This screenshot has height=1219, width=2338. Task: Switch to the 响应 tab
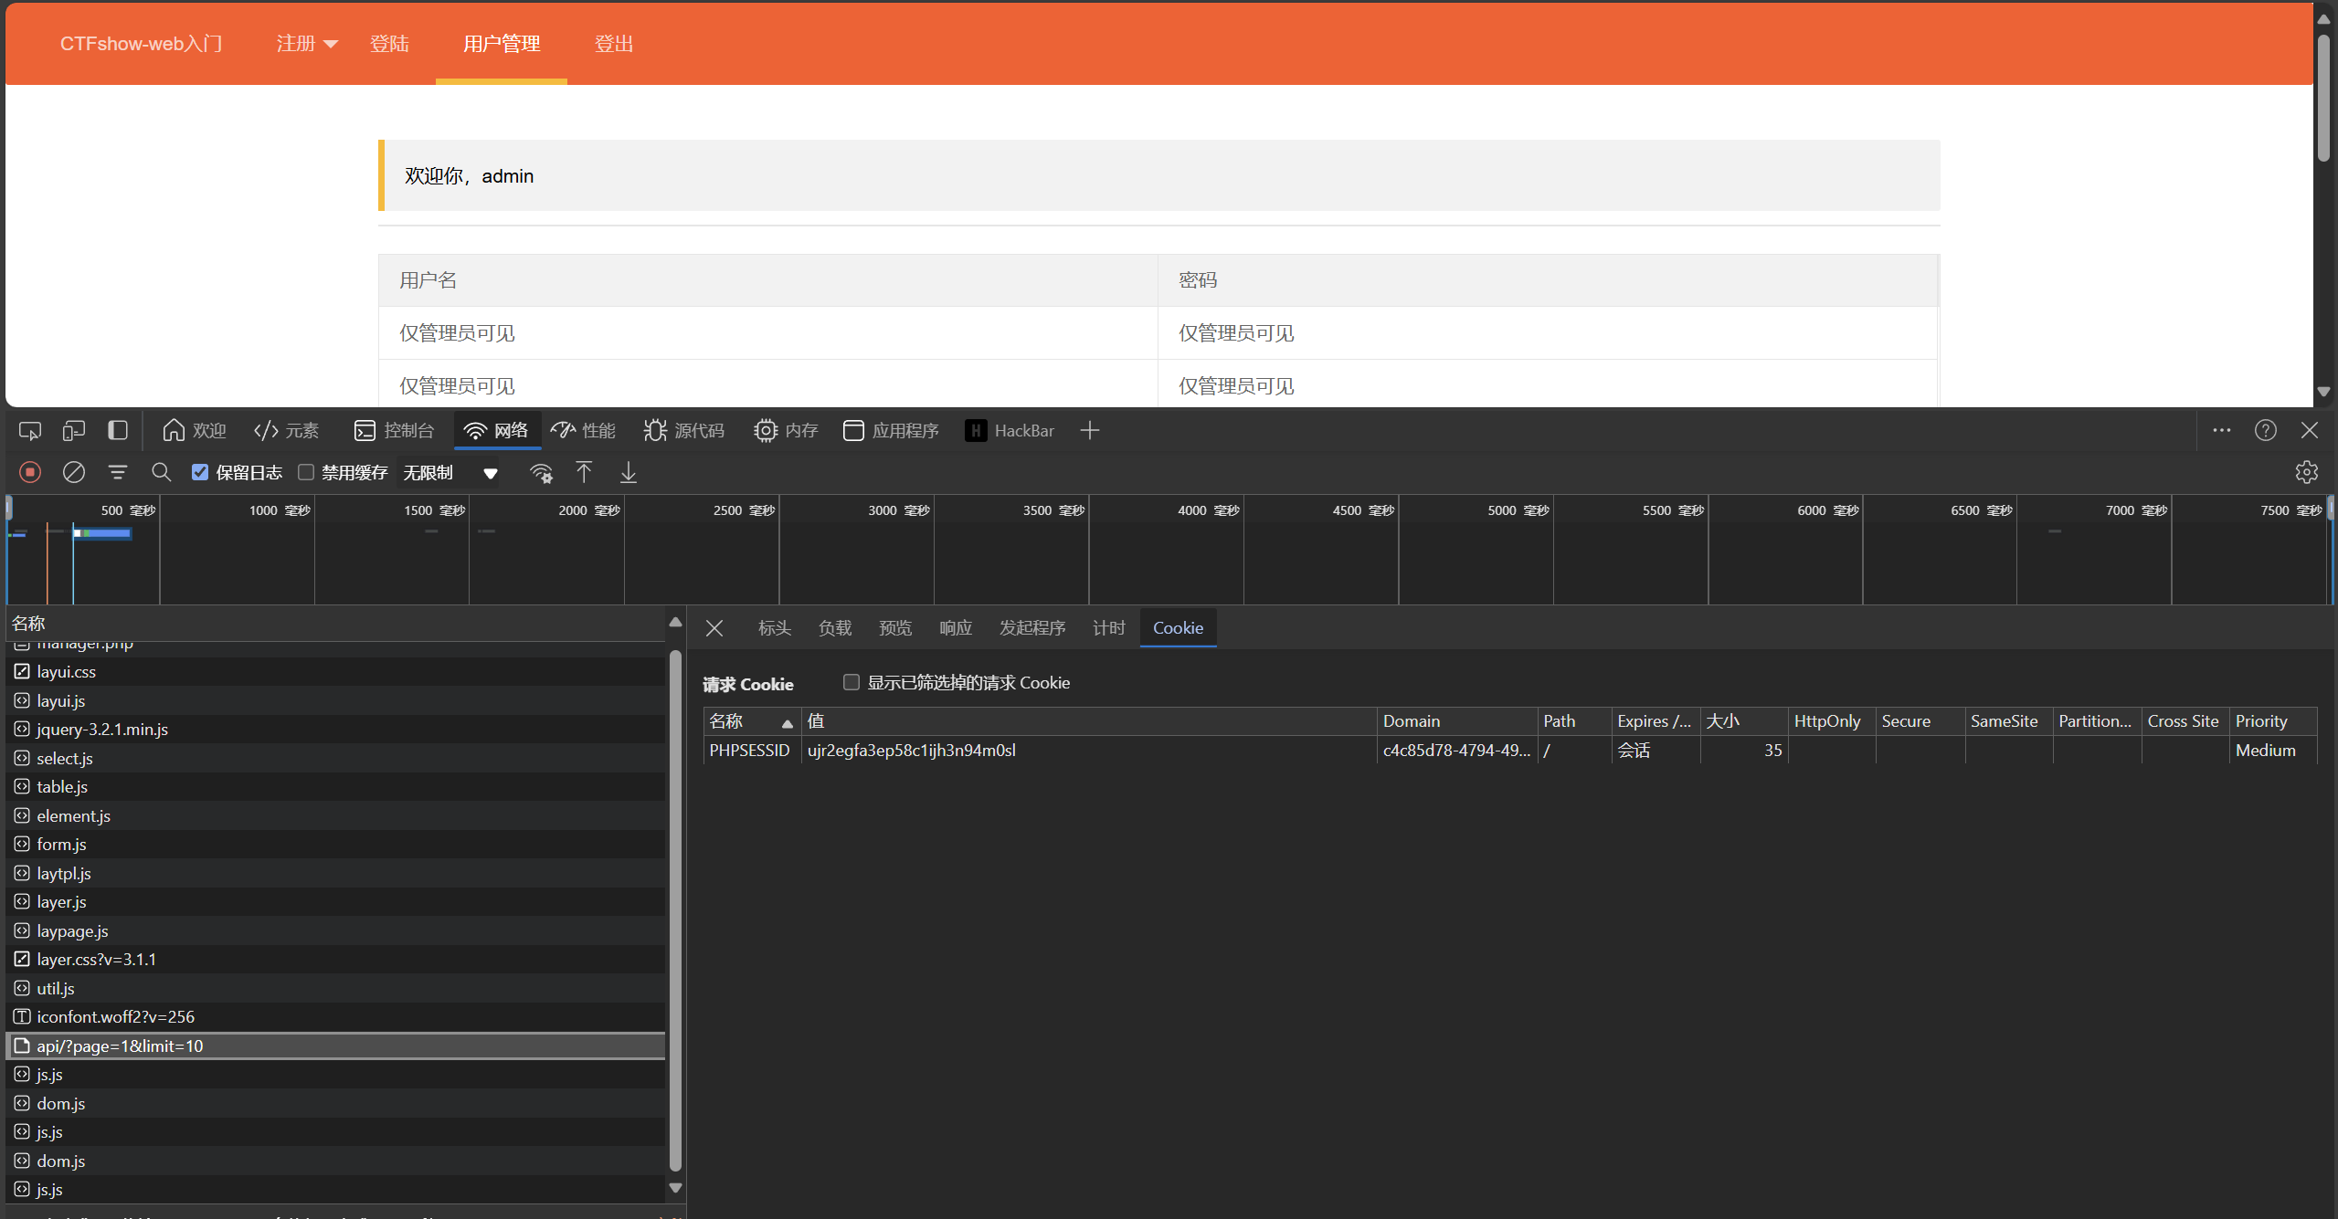(955, 627)
